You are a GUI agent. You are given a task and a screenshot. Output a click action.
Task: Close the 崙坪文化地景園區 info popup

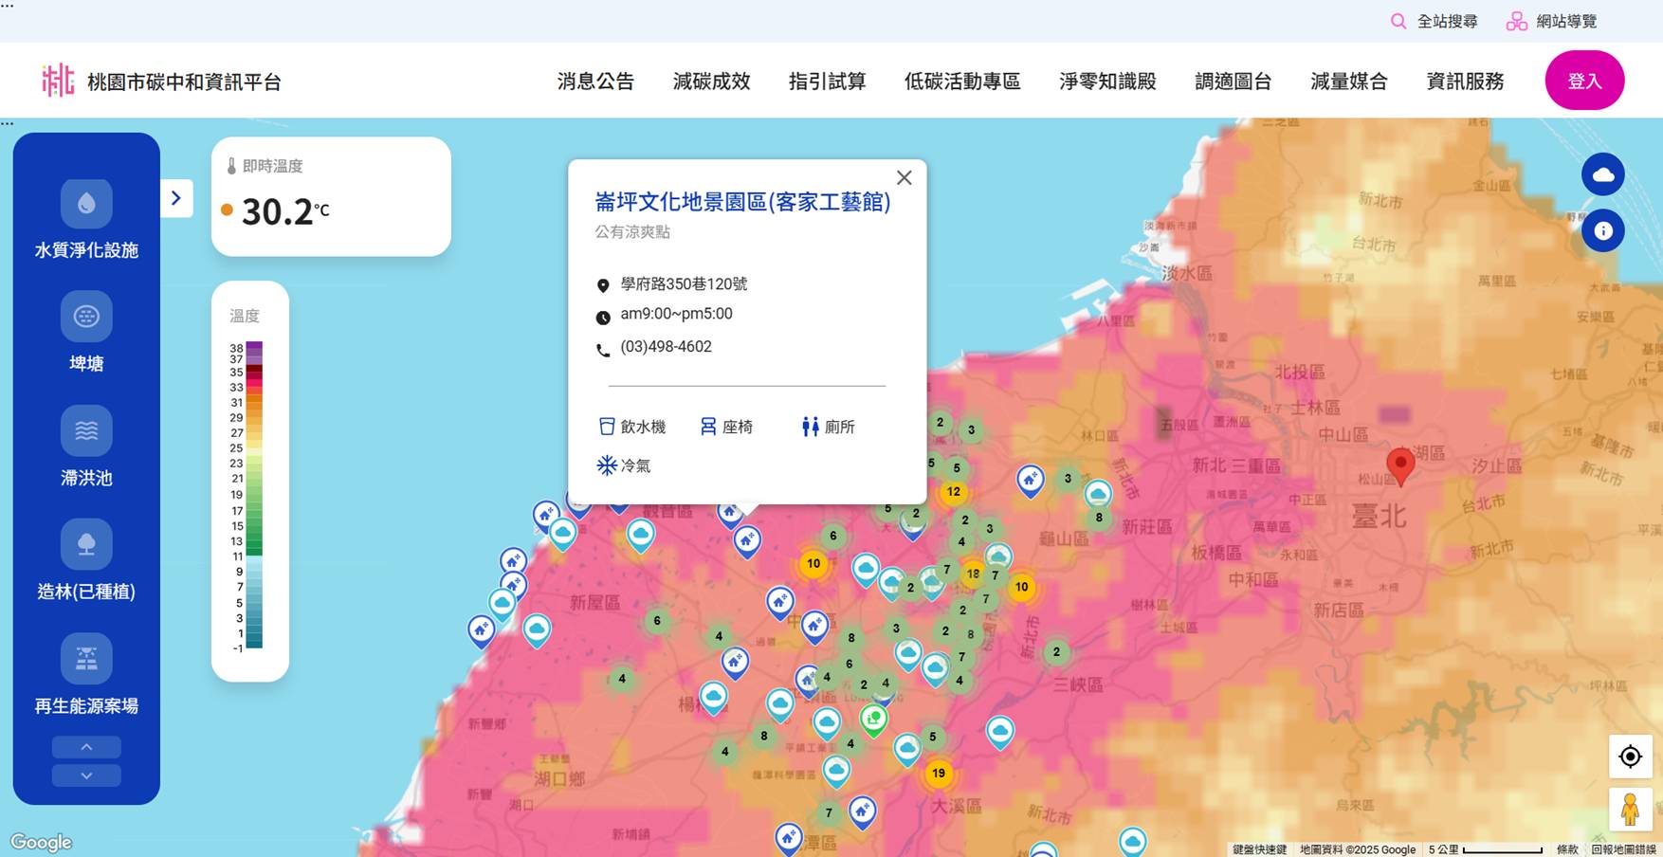click(x=904, y=177)
